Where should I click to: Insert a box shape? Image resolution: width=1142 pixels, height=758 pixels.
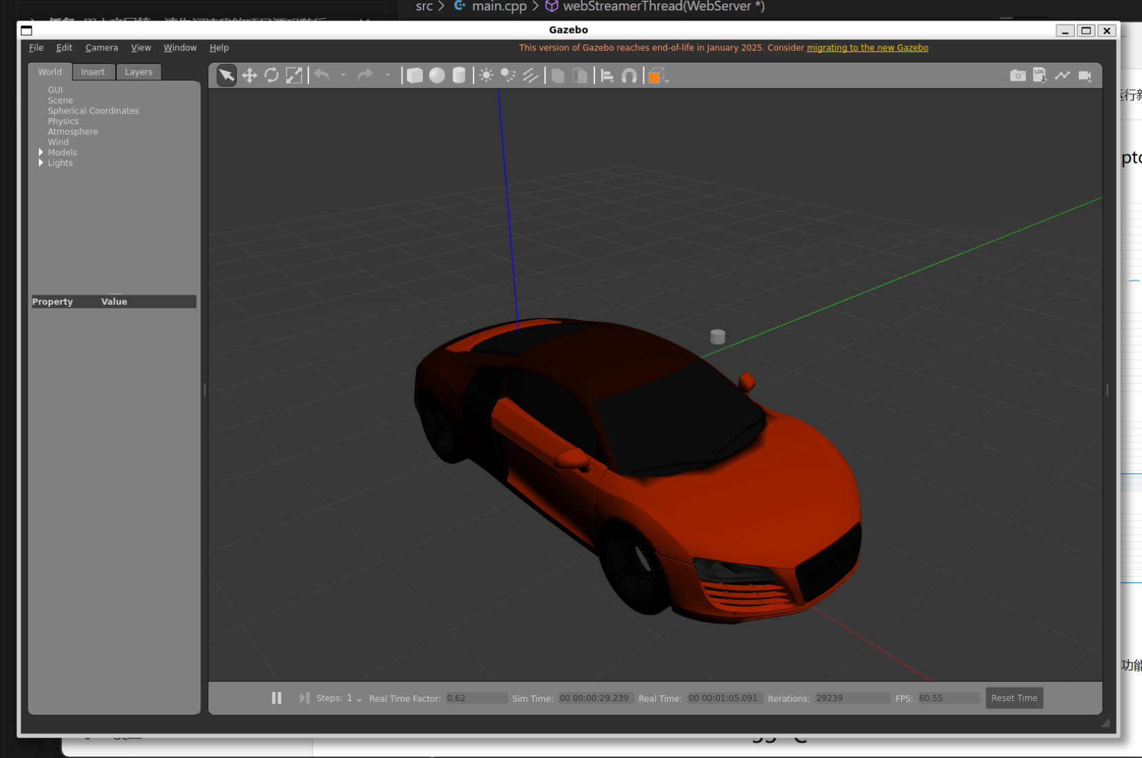(415, 76)
